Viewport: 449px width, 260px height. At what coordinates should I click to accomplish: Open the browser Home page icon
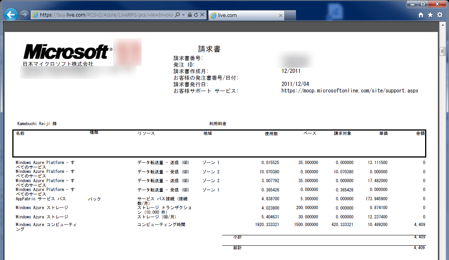(x=421, y=15)
